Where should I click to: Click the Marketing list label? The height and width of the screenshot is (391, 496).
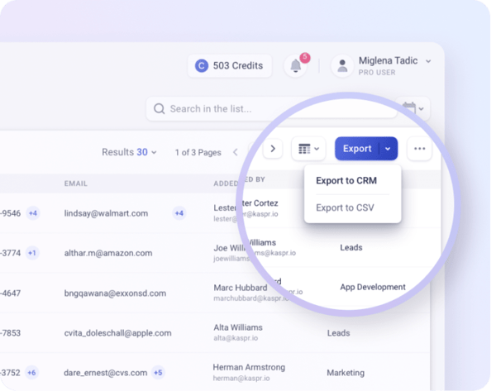tap(346, 373)
